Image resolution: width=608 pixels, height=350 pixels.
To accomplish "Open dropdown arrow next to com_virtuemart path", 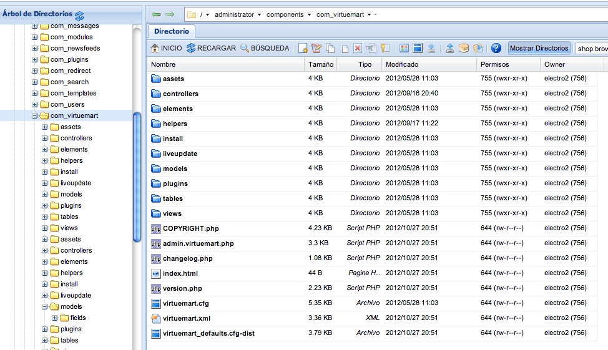I will click(369, 15).
